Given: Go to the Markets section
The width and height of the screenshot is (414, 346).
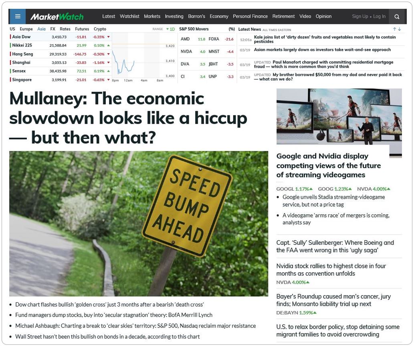Looking at the screenshot, I should click(x=152, y=16).
